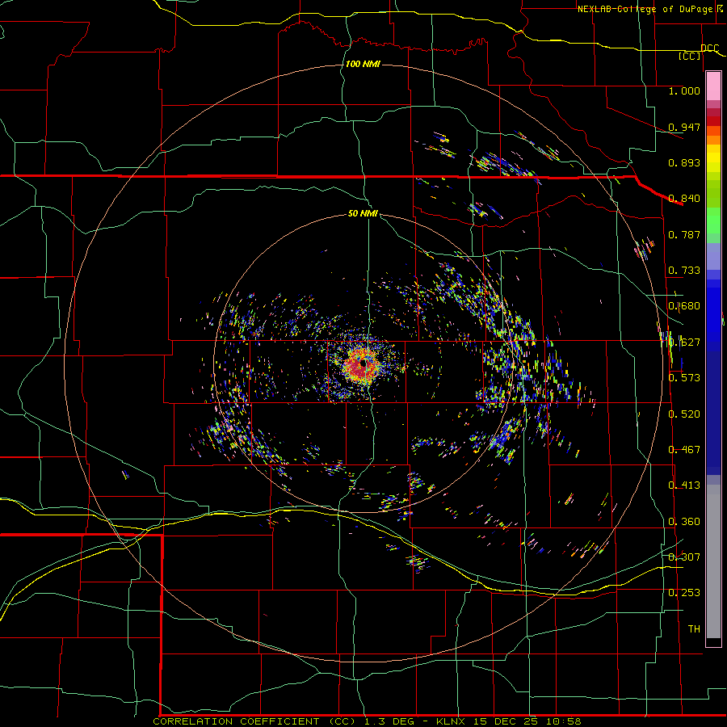Click the [CC] units label

[690, 56]
